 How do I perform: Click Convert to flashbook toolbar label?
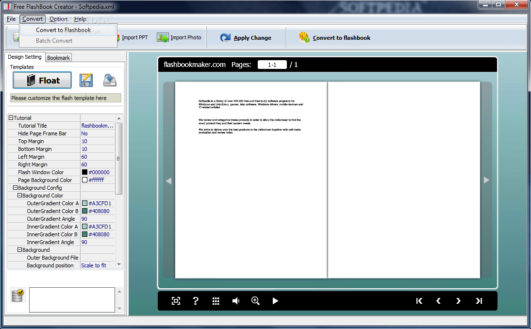pyautogui.click(x=341, y=38)
